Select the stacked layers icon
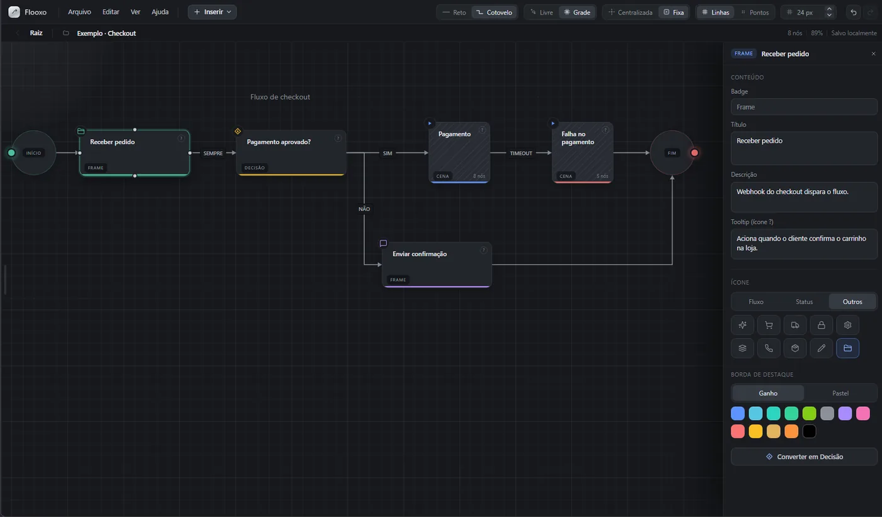This screenshot has height=517, width=882. point(742,348)
